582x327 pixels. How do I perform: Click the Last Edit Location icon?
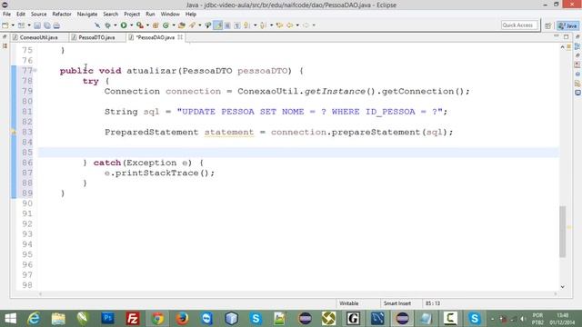tap(279, 25)
